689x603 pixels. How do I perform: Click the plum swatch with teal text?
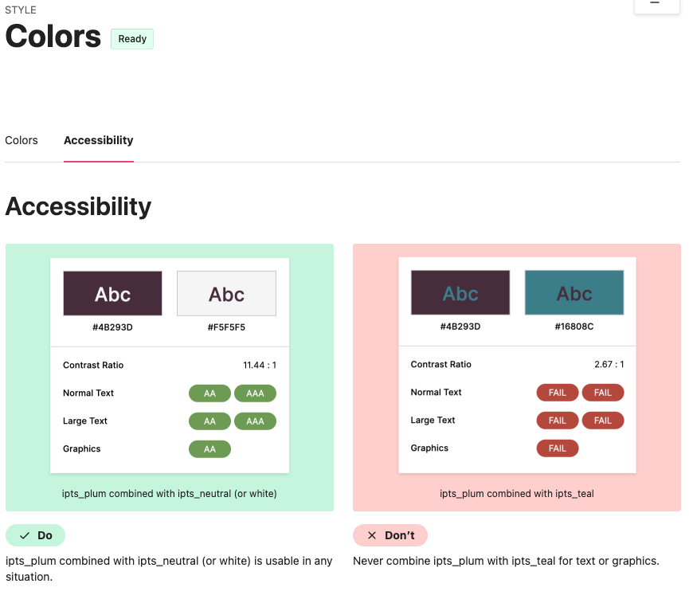point(460,293)
